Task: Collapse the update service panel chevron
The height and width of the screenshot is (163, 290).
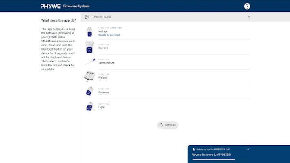Action: (x=248, y=150)
